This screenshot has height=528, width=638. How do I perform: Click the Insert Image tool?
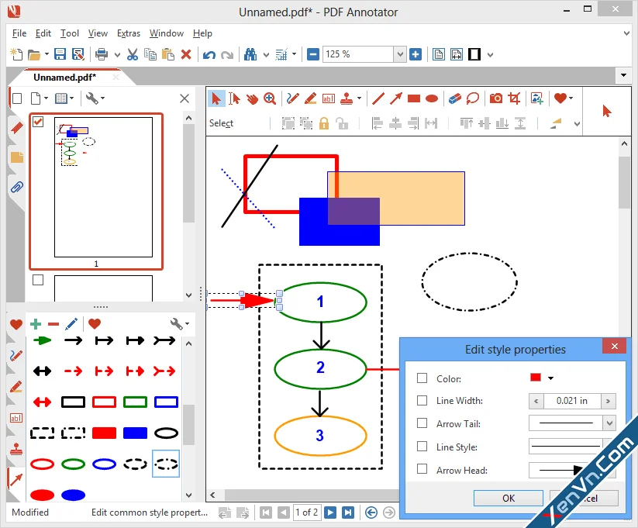tap(537, 98)
